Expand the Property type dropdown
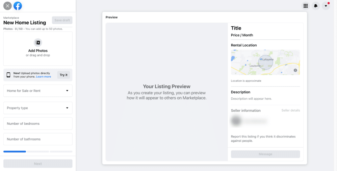This screenshot has height=171, width=337. click(x=38, y=108)
